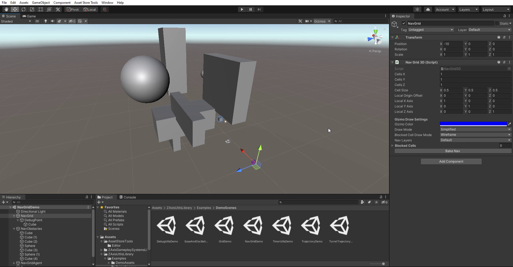Select the Rotate tool
This screenshot has width=513, height=267.
coord(24,9)
